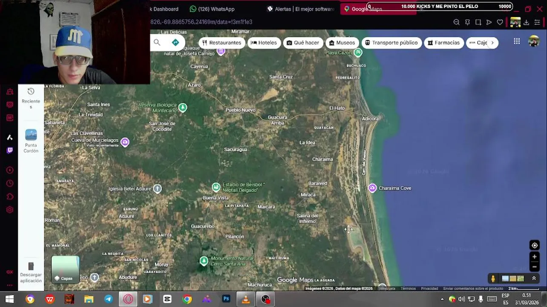Open Recientes history in Maps side panel
The height and width of the screenshot is (307, 547).
point(31,98)
